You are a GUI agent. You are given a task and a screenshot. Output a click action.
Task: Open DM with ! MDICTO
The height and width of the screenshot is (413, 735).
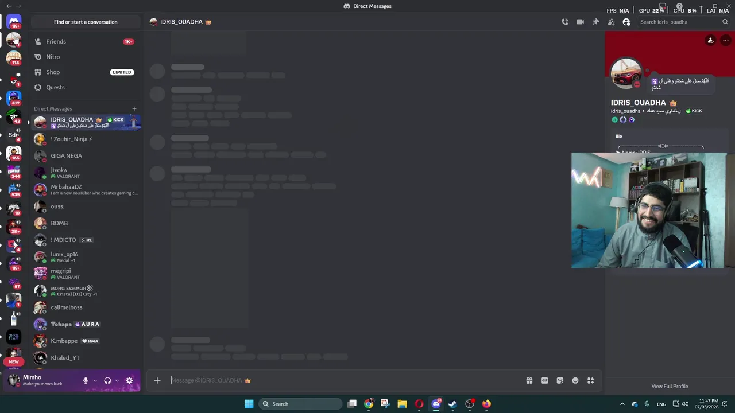click(x=85, y=240)
